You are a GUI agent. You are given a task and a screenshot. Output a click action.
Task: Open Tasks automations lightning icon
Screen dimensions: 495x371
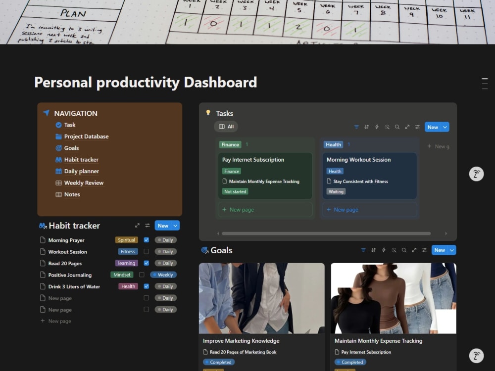(x=377, y=127)
